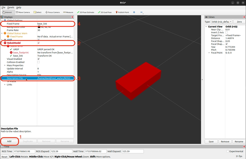Image resolution: width=246 pixels, height=159 pixels.
Task: Open the File menu
Action: click(3, 7)
